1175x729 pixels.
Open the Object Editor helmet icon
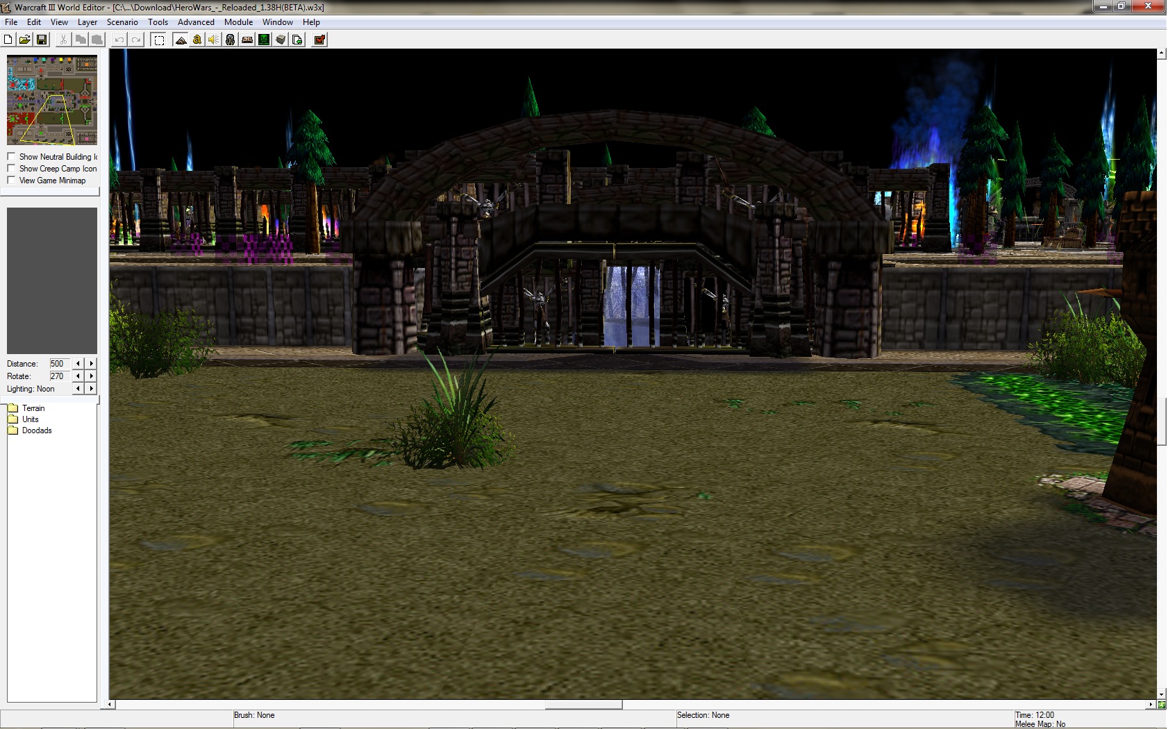[231, 40]
